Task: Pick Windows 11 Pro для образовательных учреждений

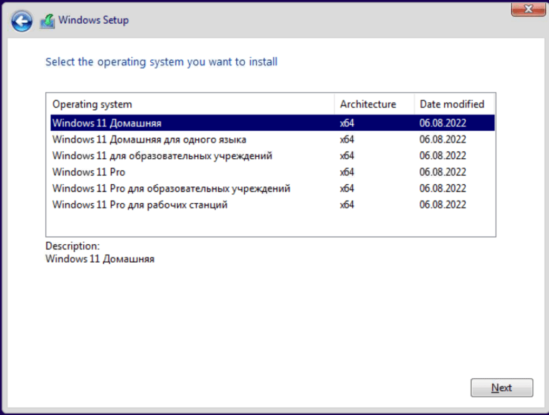Action: (x=171, y=188)
